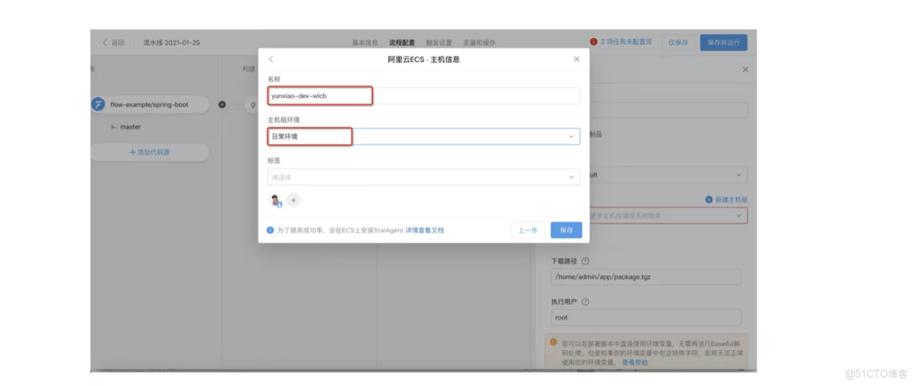915x386 pixels.
Task: Open the host group search dropdown
Action: point(668,215)
